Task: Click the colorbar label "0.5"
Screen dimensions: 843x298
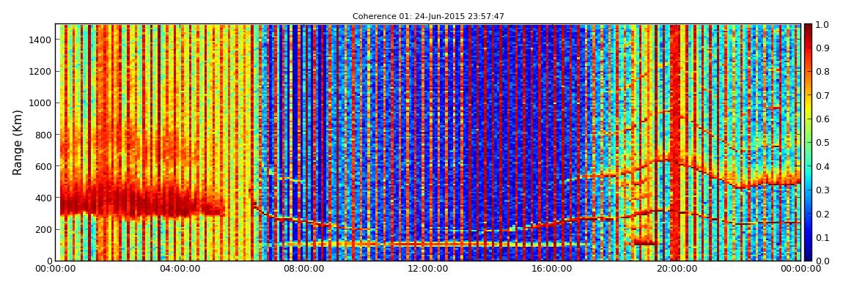Action: (822, 143)
